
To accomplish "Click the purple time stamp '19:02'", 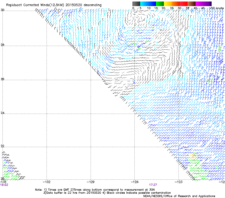I will click(x=4, y=185).
